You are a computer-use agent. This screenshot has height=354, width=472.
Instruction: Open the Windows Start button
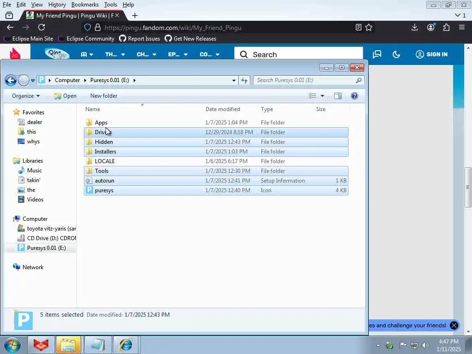coord(12,345)
